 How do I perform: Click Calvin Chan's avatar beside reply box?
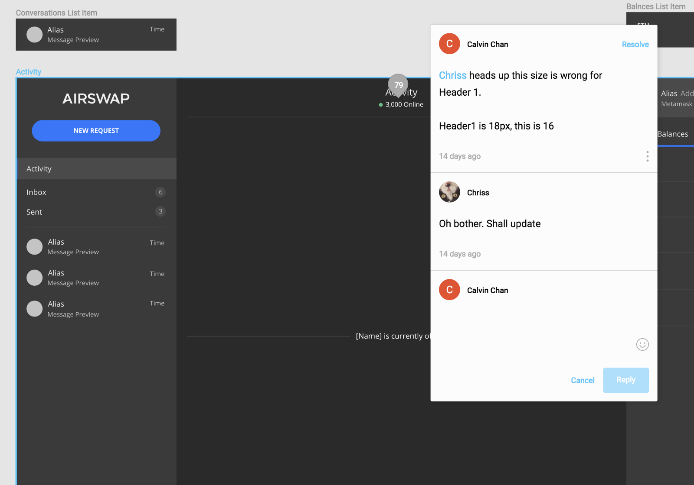point(449,290)
